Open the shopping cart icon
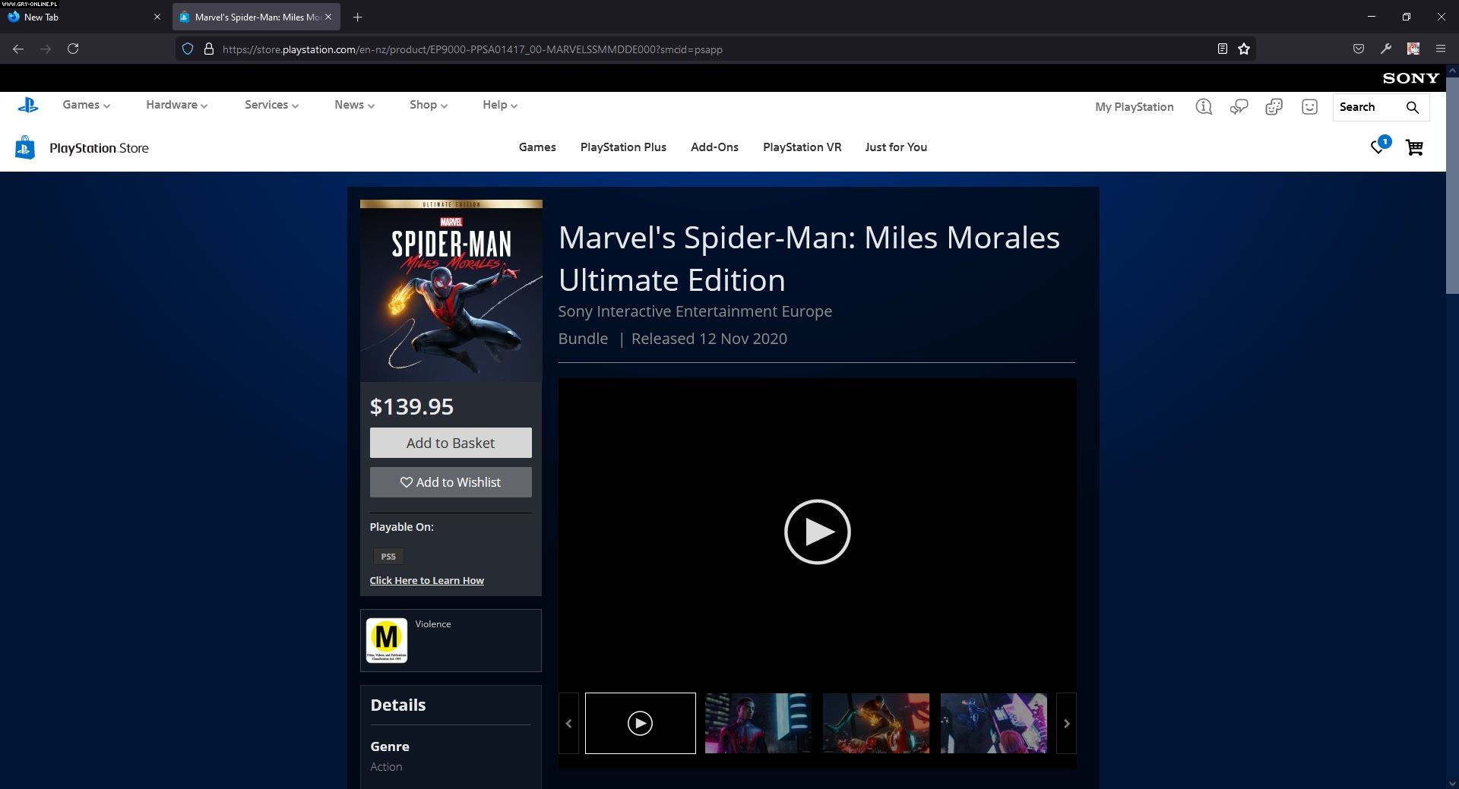The height and width of the screenshot is (789, 1459). point(1413,147)
